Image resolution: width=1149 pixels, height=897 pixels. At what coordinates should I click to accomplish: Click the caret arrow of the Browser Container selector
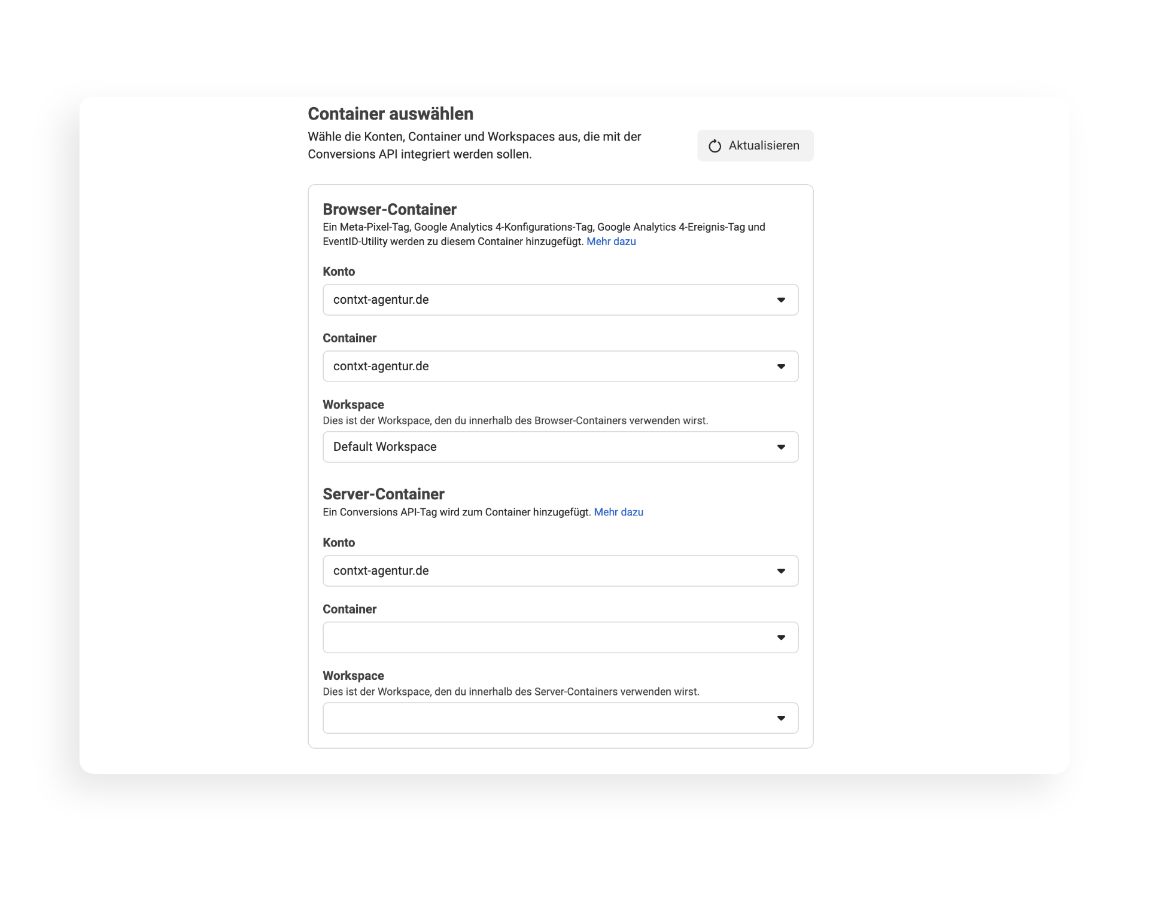(x=781, y=367)
